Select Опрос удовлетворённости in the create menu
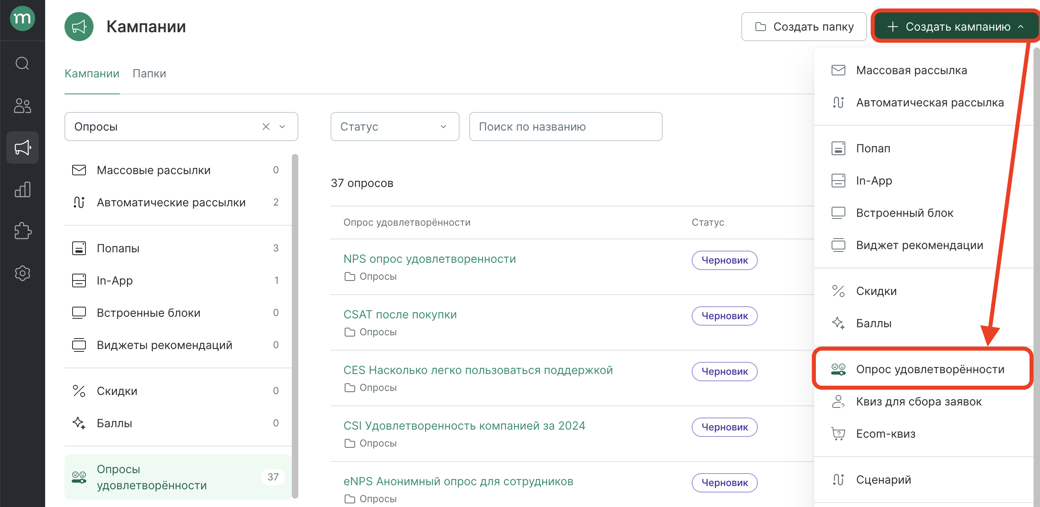Screen dimensions: 1040x507 (x=923, y=369)
